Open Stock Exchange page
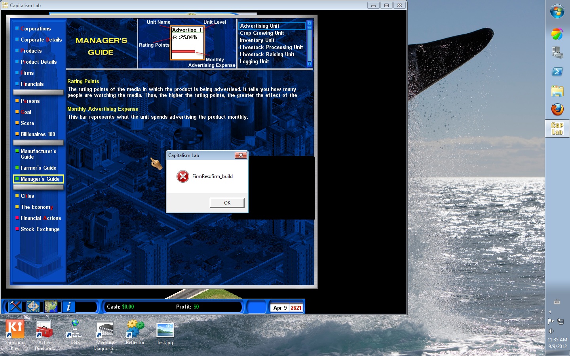The height and width of the screenshot is (356, 570). click(40, 229)
